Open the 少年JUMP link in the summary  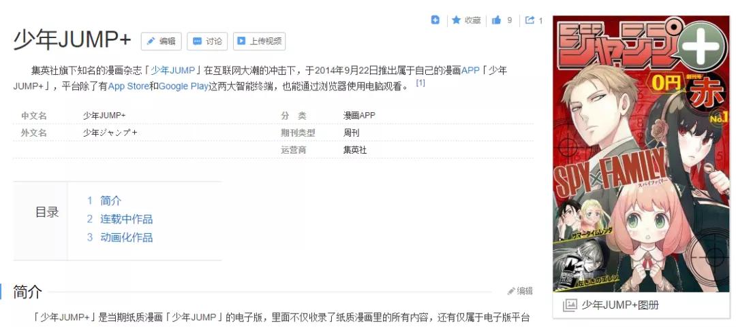point(172,71)
